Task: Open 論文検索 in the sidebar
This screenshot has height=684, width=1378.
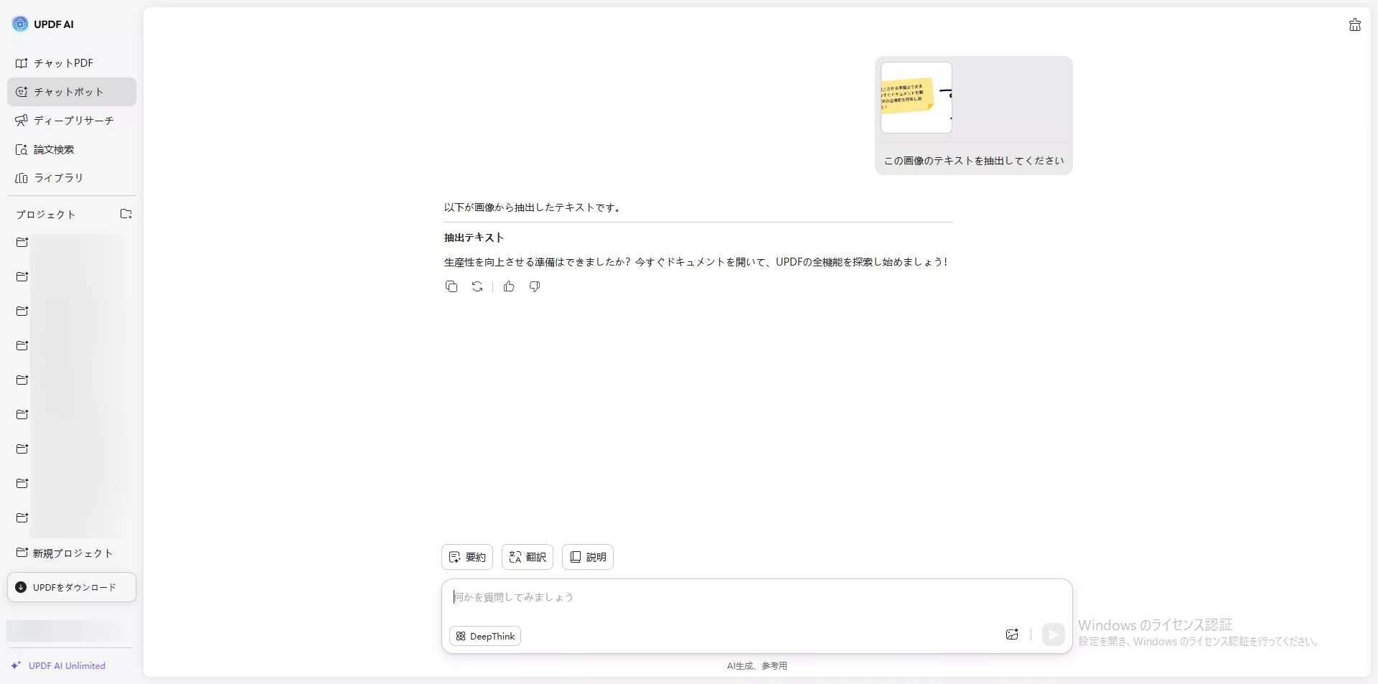Action: click(x=72, y=149)
